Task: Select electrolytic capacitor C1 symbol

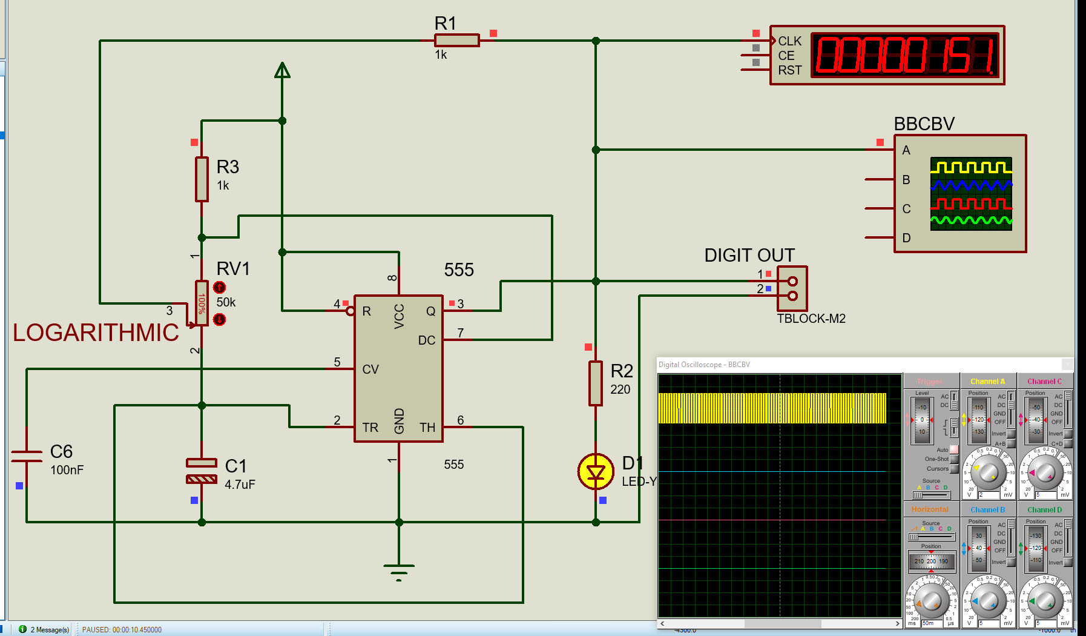Action: point(202,471)
